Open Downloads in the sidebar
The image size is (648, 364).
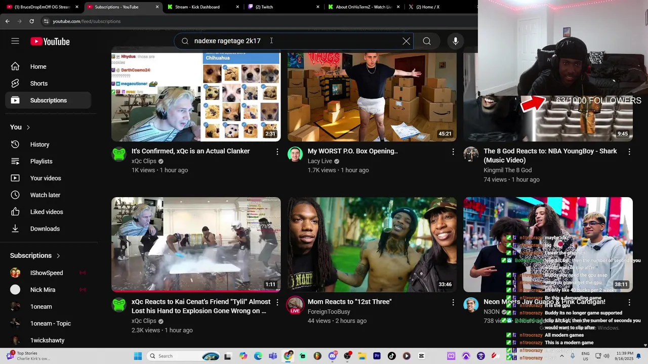coord(48,229)
